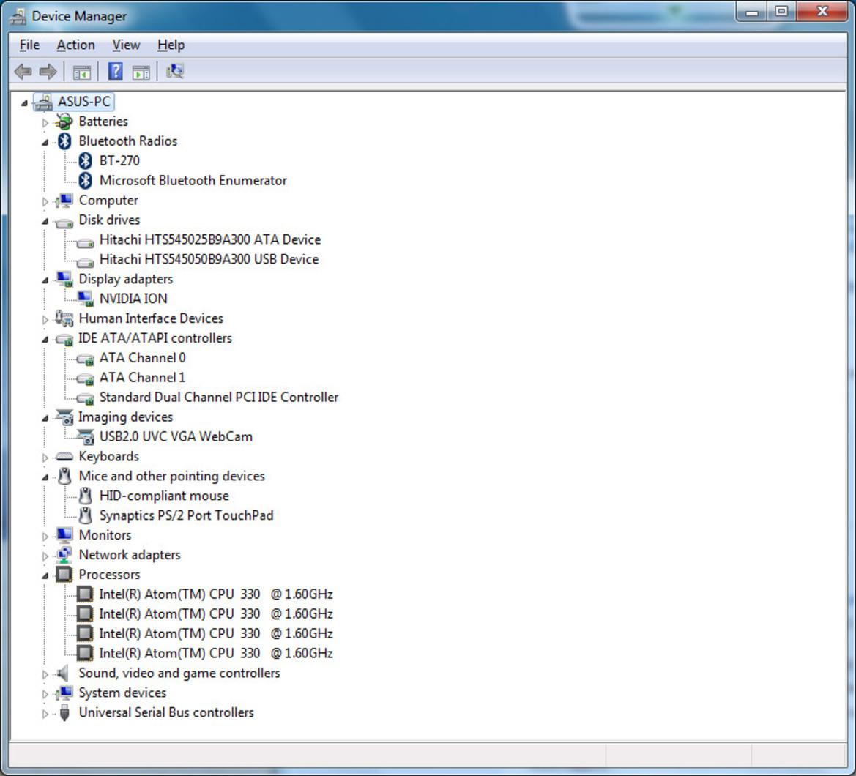Select Hitachi HTS545025B9A300 ATA Device
Screen dimensions: 856x776
(x=210, y=239)
